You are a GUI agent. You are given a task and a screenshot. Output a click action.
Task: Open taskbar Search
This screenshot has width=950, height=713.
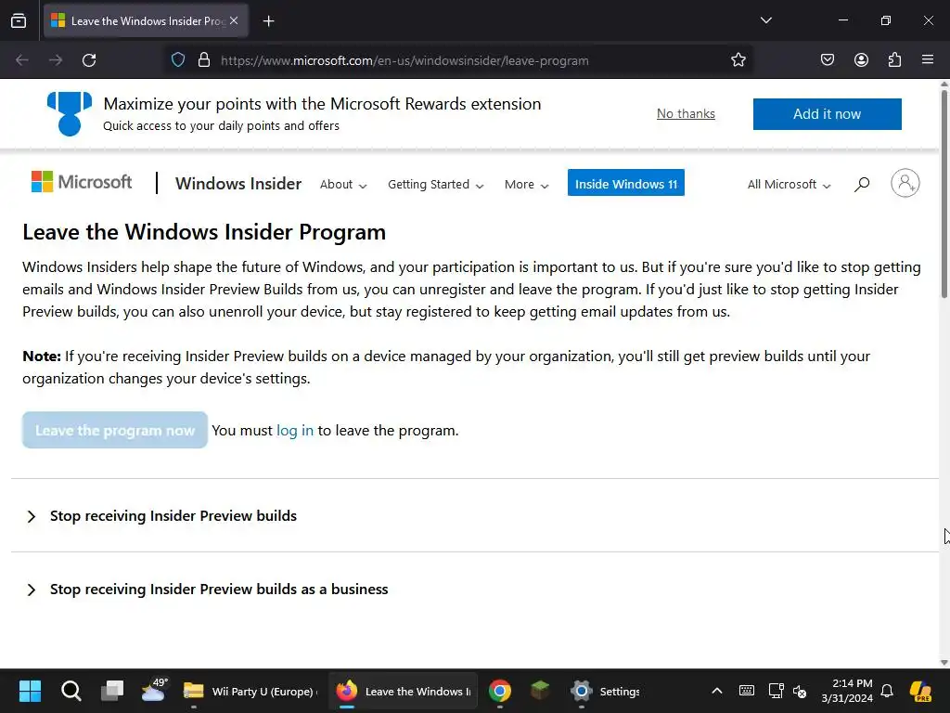click(x=71, y=691)
